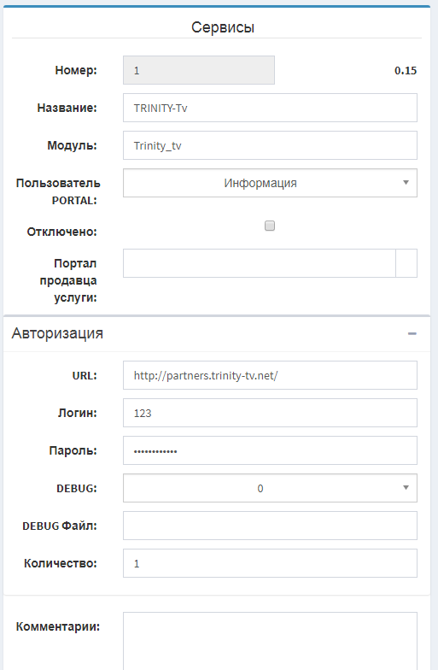Collapse the Авторизация section with the minus icon
Image resolution: width=438 pixels, height=670 pixels.
click(412, 333)
